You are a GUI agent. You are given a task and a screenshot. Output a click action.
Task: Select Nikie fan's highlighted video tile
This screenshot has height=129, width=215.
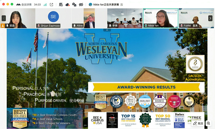pyautogui.click(x=161, y=18)
